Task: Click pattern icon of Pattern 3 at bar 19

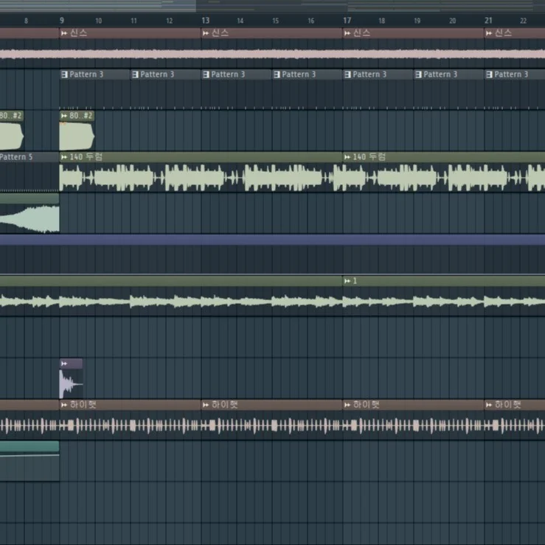Action: (419, 74)
